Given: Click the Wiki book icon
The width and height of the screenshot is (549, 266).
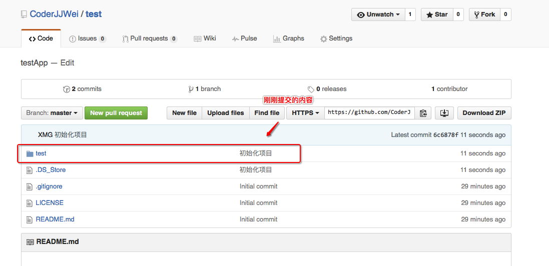Looking at the screenshot, I should tap(198, 39).
